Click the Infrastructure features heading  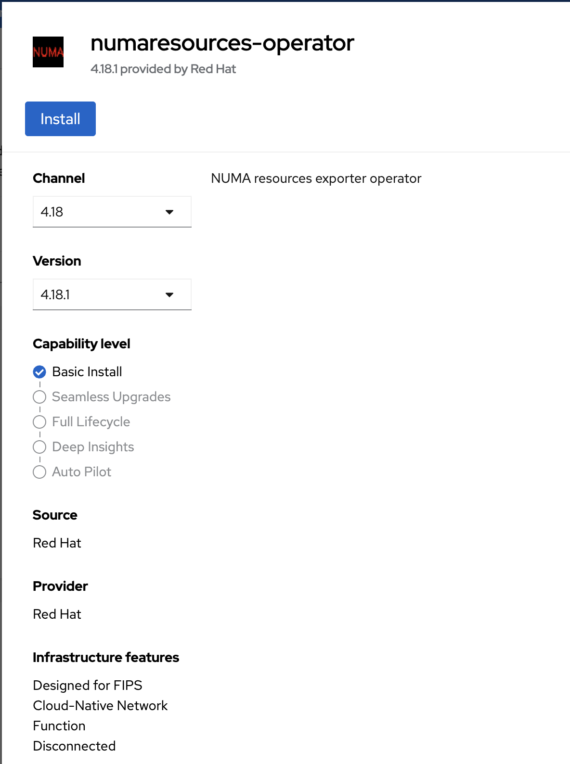point(106,658)
